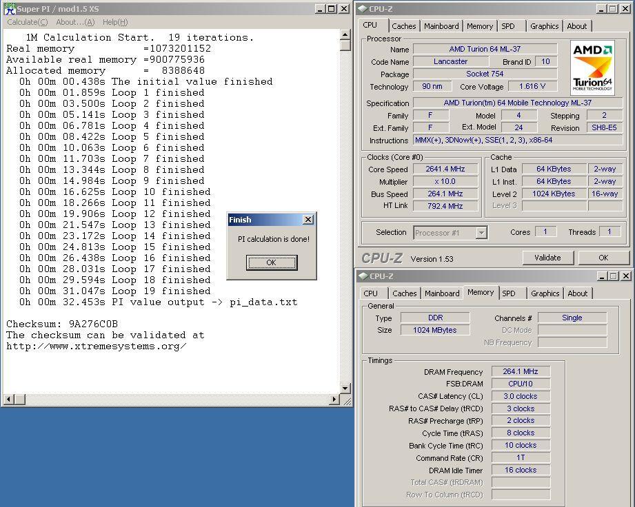
Task: Click the Level 2 cache 1024 KBytes value
Action: (554, 194)
